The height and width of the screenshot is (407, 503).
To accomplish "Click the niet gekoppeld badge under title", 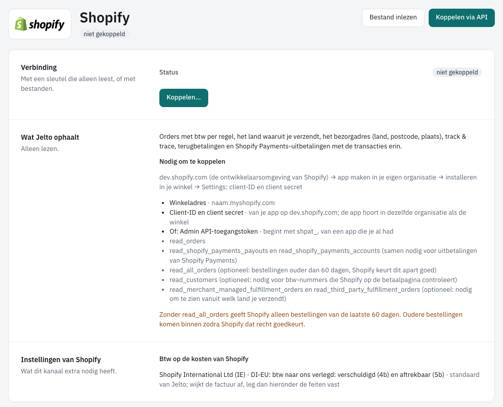I will click(104, 34).
